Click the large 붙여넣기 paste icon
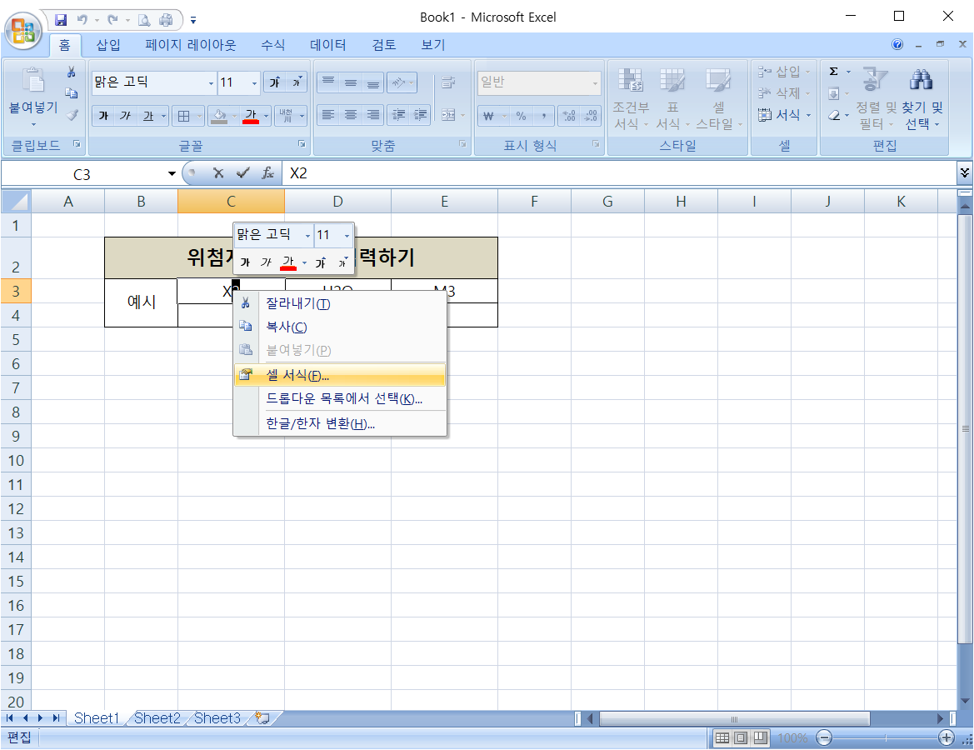The width and height of the screenshot is (974, 750). 33,81
